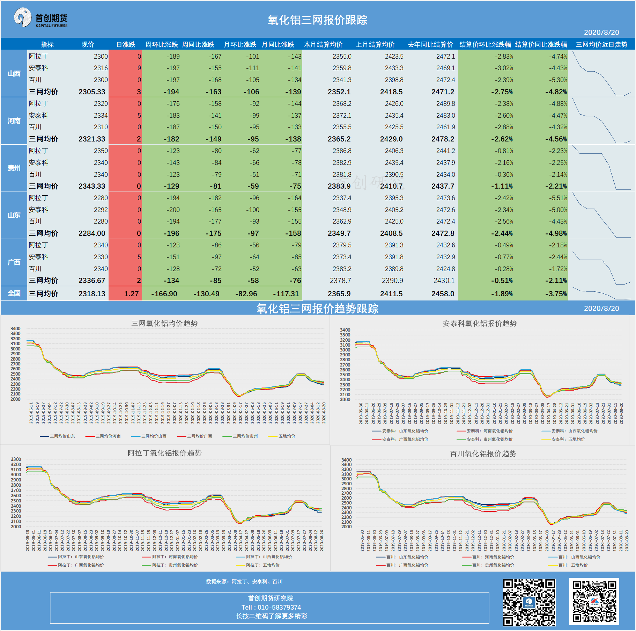The height and width of the screenshot is (631, 636).
Task: Click the 安泰科氧化铝报价趋势 chart title
Action: [x=480, y=324]
